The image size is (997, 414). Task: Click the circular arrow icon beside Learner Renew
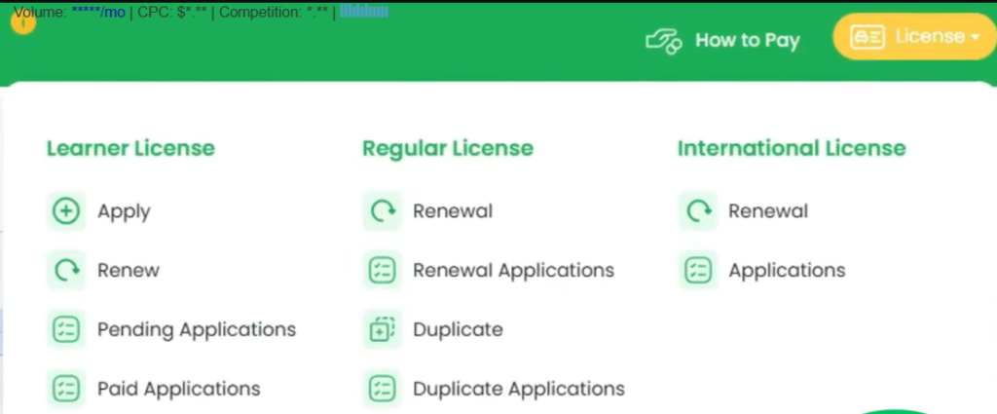click(x=66, y=270)
